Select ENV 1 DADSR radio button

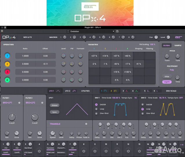point(96,104)
